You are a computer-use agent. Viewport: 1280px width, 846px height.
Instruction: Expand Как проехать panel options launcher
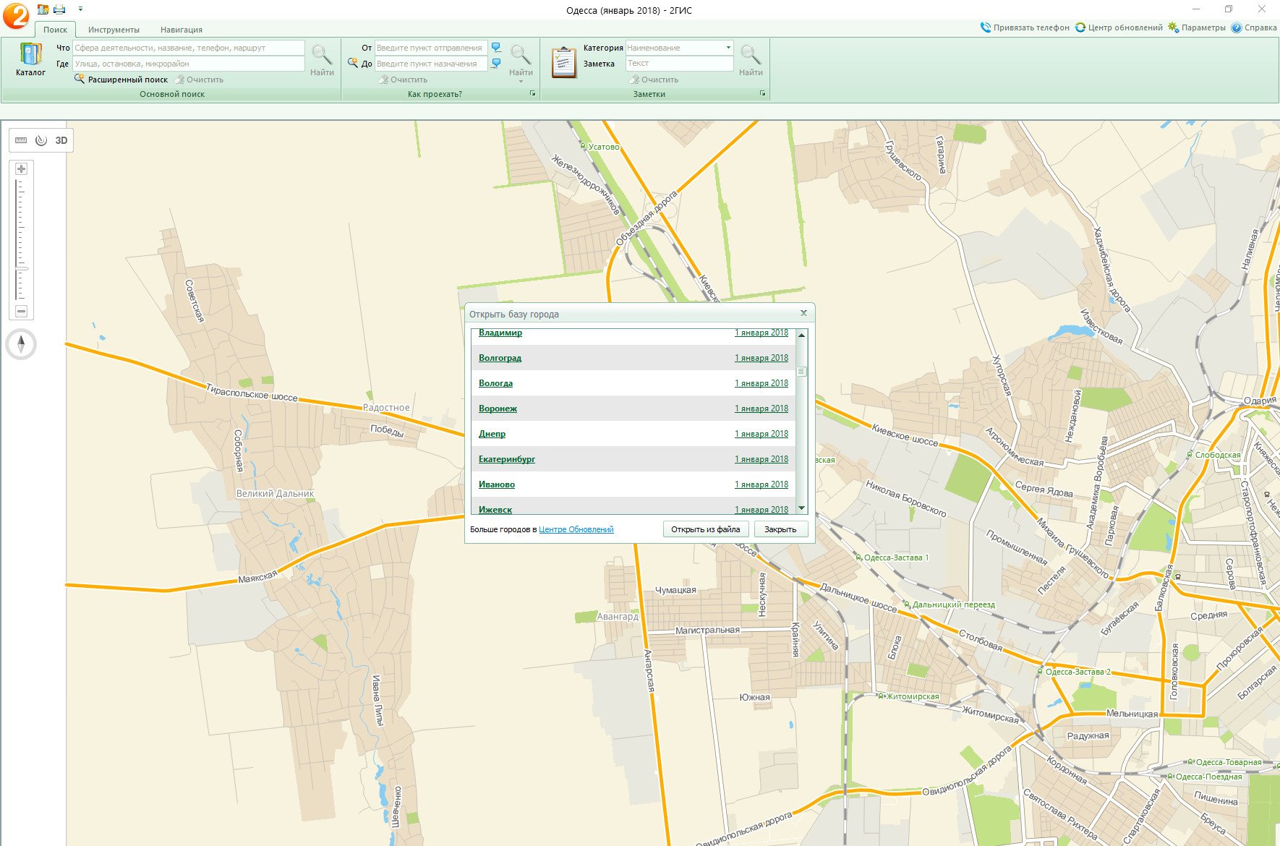click(x=532, y=94)
